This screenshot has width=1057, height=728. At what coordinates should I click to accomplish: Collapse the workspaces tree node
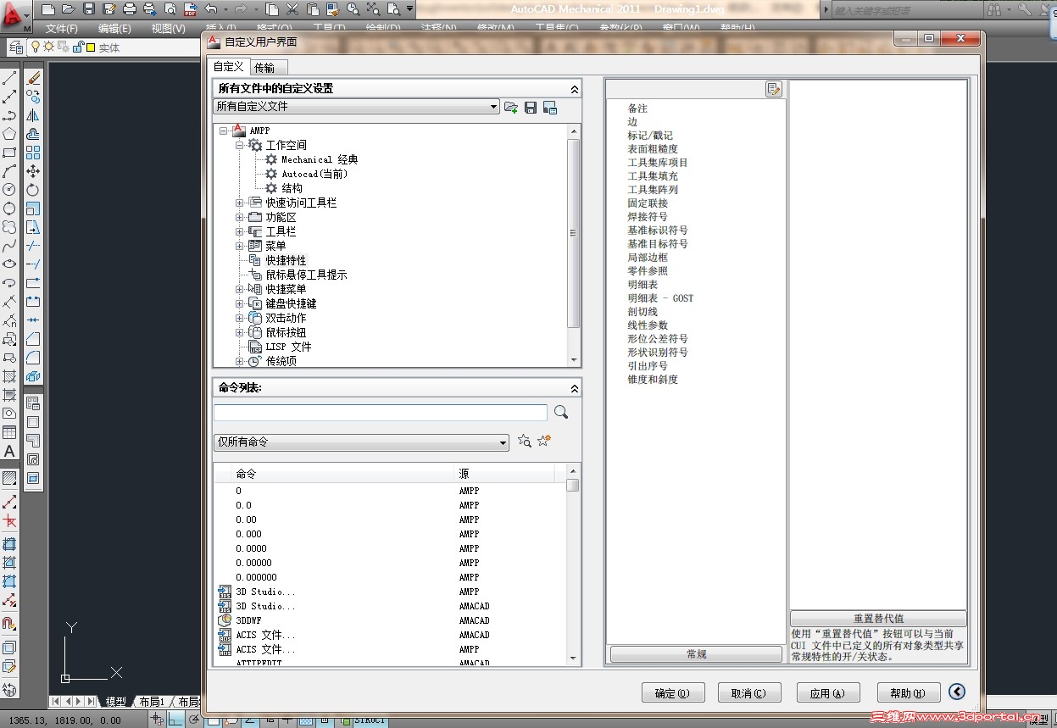[x=240, y=145]
